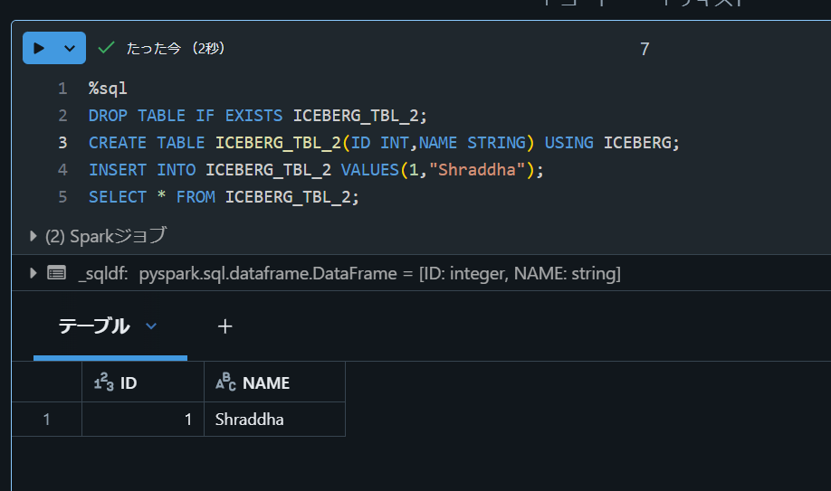Click the 'pyspark.sql.dataframe.DataFrame' text
The image size is (831, 491).
[268, 273]
